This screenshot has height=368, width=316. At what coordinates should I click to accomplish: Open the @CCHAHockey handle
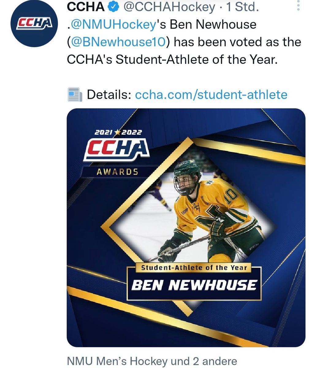click(x=169, y=7)
